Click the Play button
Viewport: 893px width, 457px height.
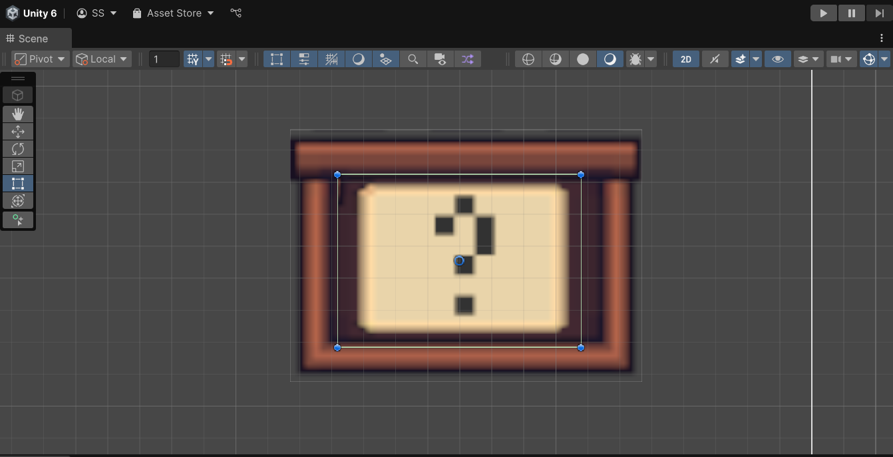824,13
